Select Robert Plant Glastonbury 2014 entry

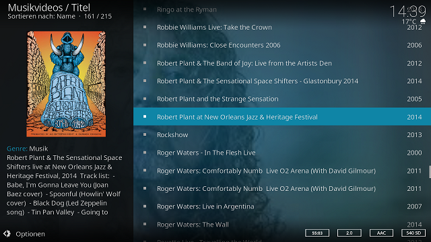(282, 81)
